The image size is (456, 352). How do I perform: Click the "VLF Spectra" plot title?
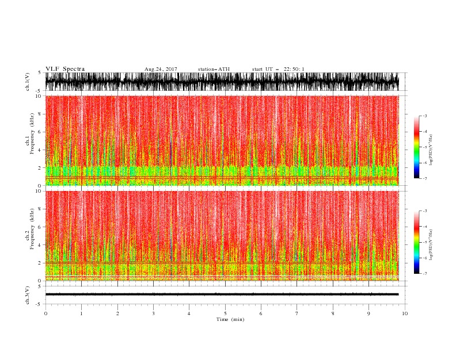tap(65, 69)
